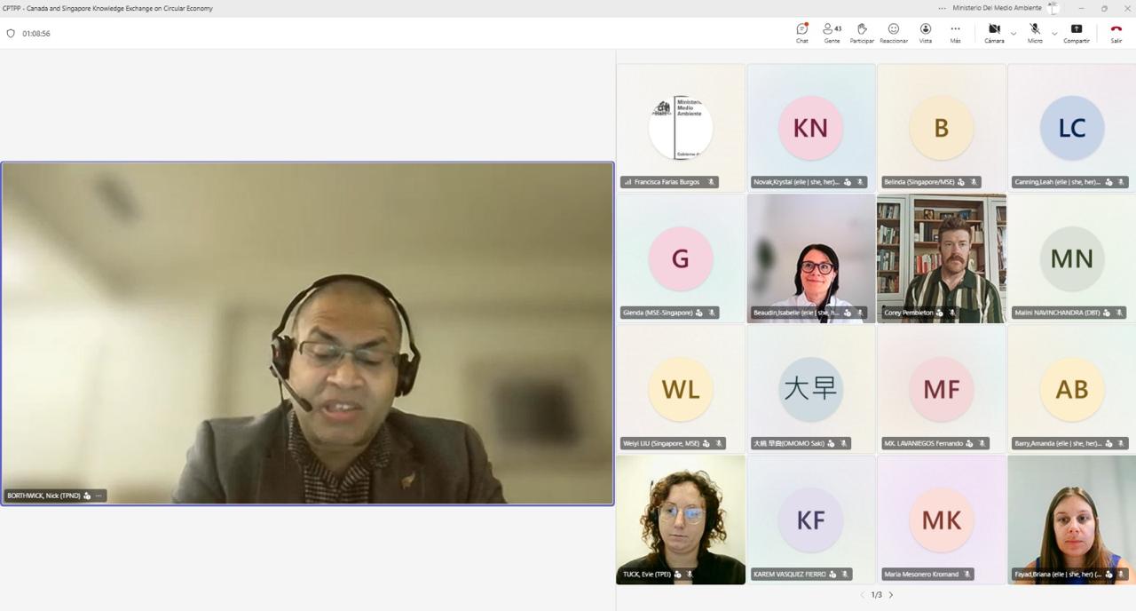The height and width of the screenshot is (611, 1136).
Task: Open title bar three-dot settings menu
Action: (x=942, y=8)
